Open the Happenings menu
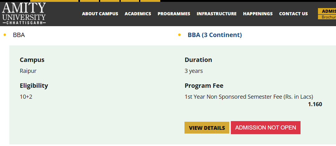336x146 pixels. [258, 14]
